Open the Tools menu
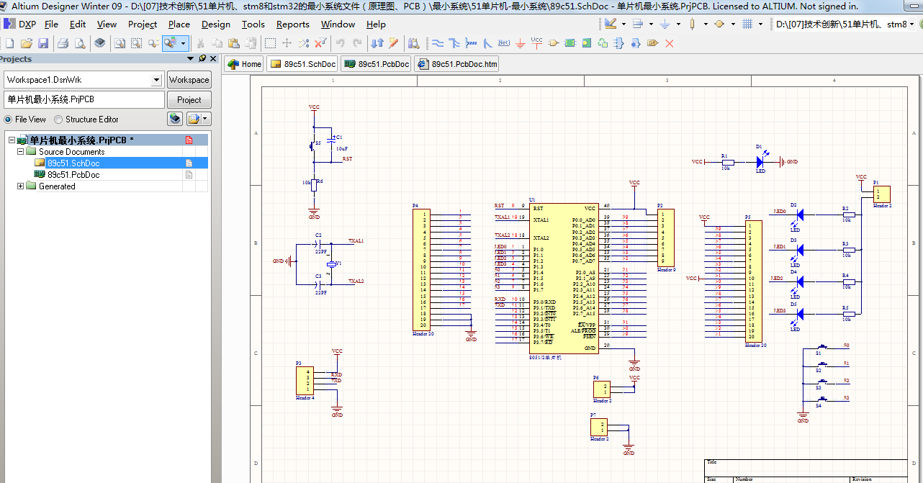Viewport: 923px width, 483px height. coord(253,24)
